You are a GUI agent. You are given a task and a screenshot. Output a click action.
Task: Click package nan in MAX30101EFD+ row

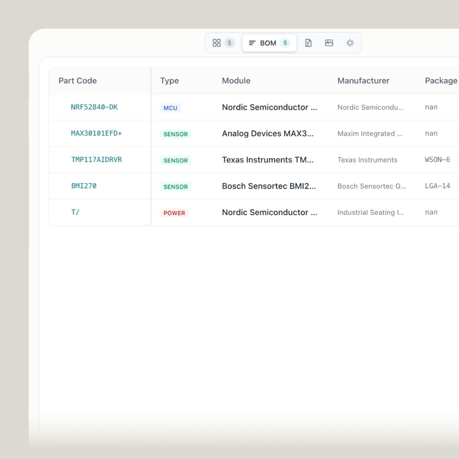431,134
